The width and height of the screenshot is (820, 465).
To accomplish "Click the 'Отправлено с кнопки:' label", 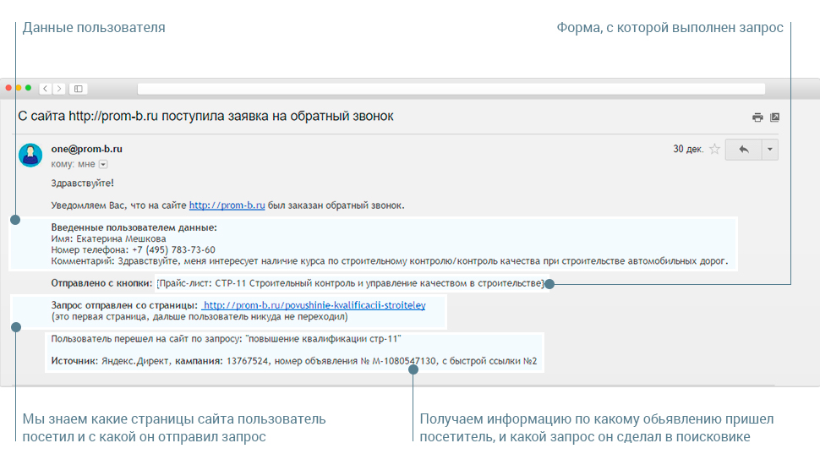I will pyautogui.click(x=101, y=283).
